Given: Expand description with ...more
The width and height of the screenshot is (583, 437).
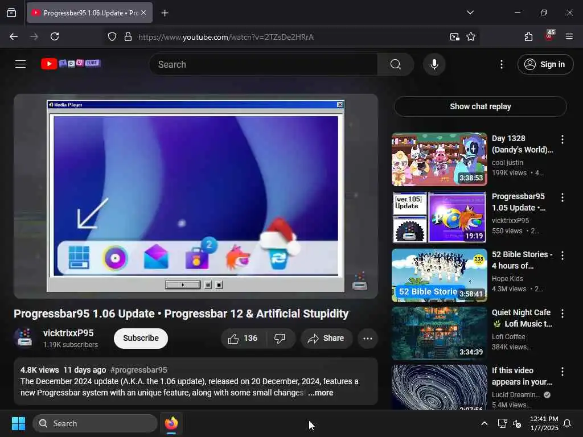Looking at the screenshot, I should 321,393.
